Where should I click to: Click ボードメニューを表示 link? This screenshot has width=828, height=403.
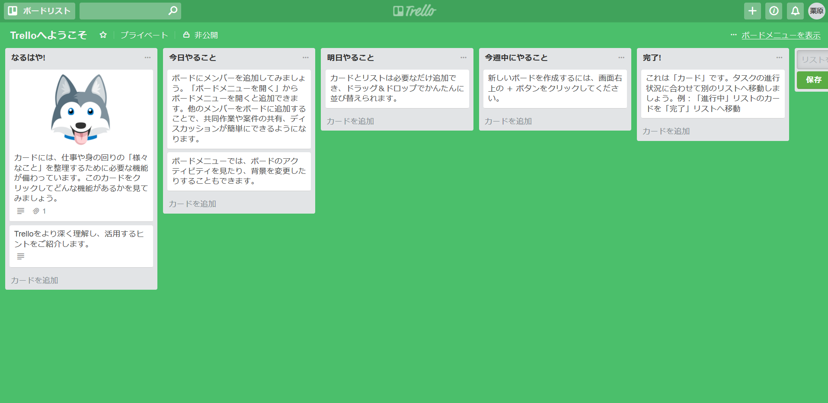pyautogui.click(x=781, y=35)
